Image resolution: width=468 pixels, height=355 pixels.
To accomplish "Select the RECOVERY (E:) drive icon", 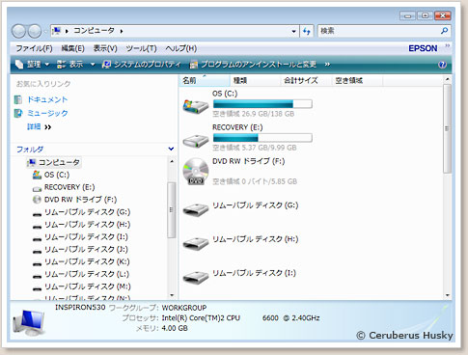I will pos(196,141).
